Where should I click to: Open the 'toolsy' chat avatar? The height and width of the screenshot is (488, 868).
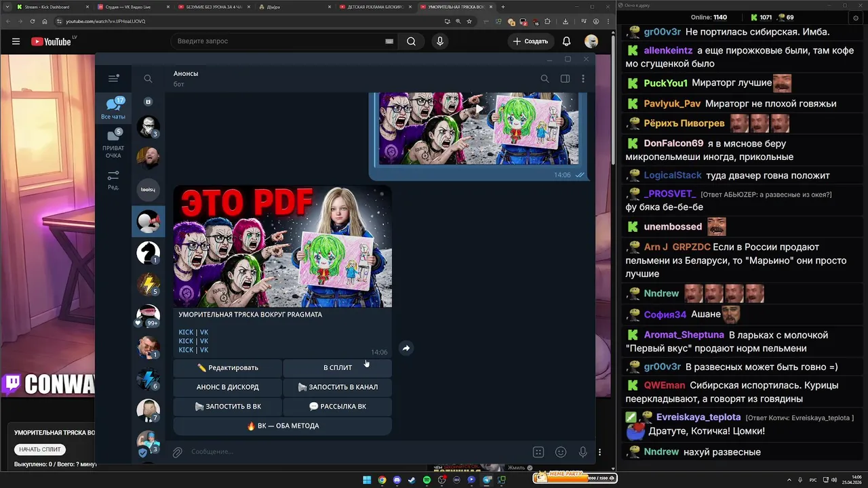tap(148, 190)
